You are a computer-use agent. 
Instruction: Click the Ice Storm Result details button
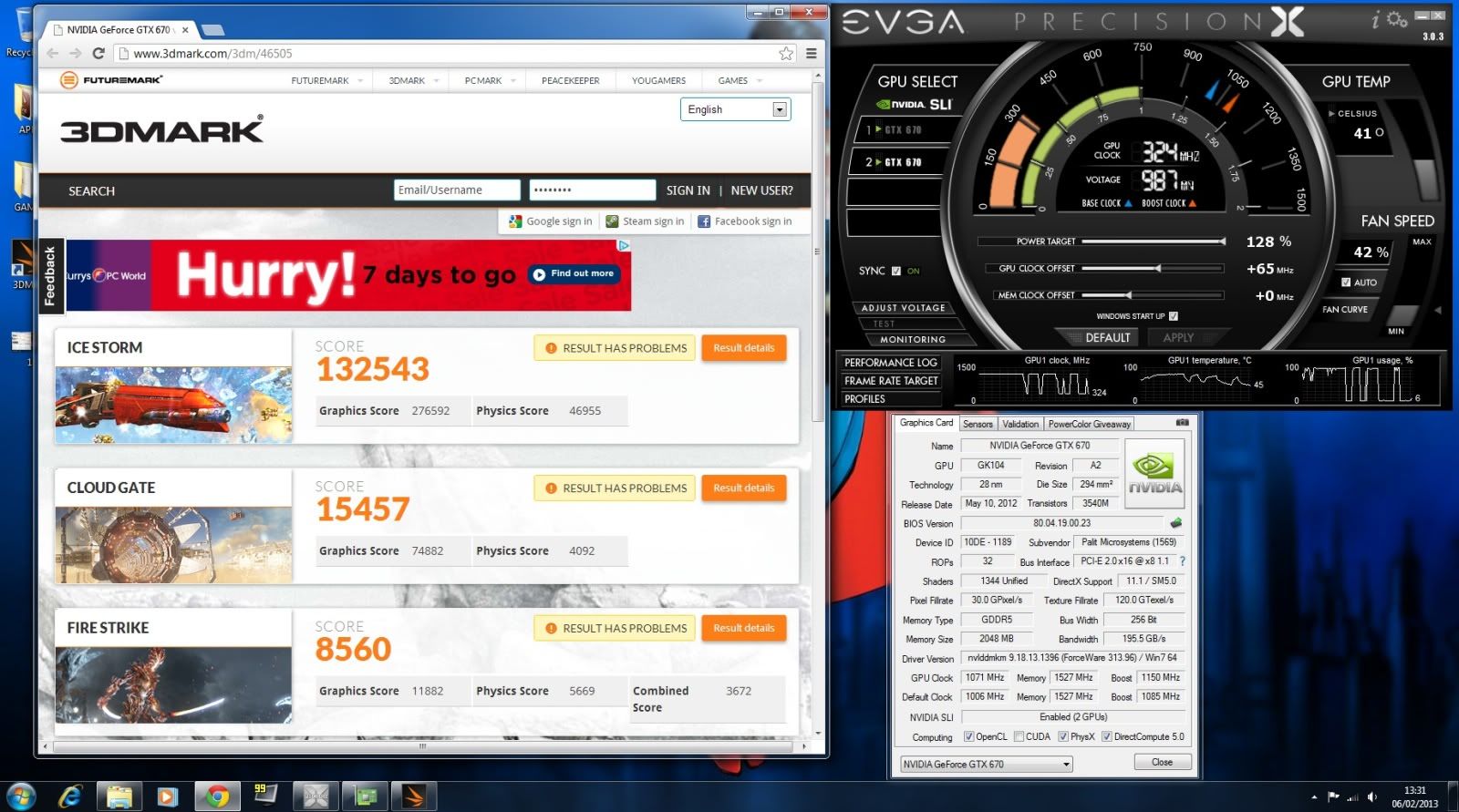click(743, 348)
